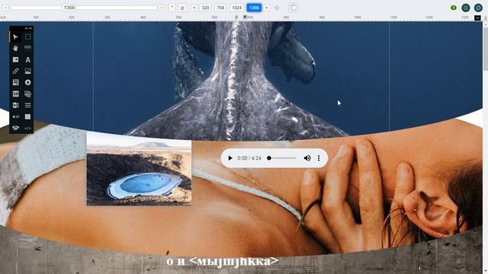The image size is (488, 274).
Task: Open the dark green menu circle icon
Action: tap(466, 8)
